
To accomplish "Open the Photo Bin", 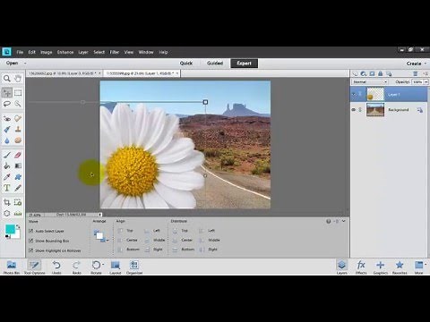I will [12, 267].
